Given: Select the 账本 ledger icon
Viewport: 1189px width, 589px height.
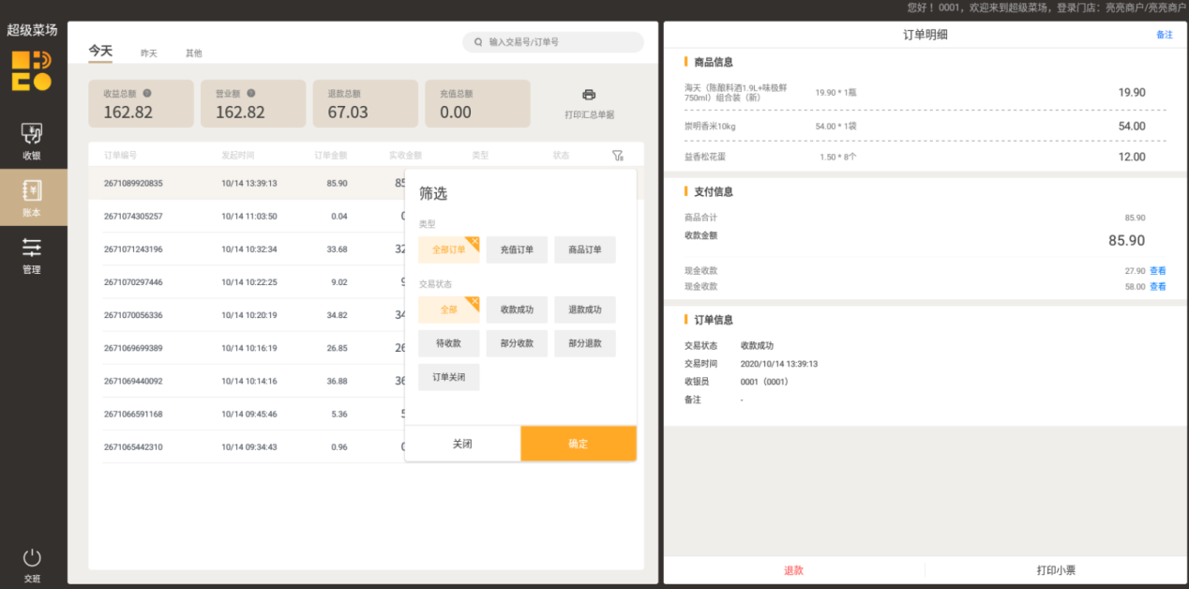Looking at the screenshot, I should (x=32, y=190).
